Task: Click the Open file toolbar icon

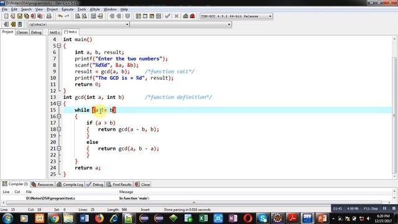Action: point(13,16)
